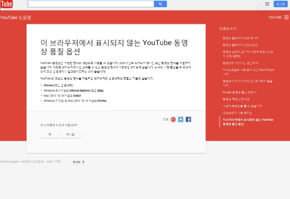Share the article via the Facebook icon
The width and height of the screenshot is (290, 199).
[x=188, y=120]
